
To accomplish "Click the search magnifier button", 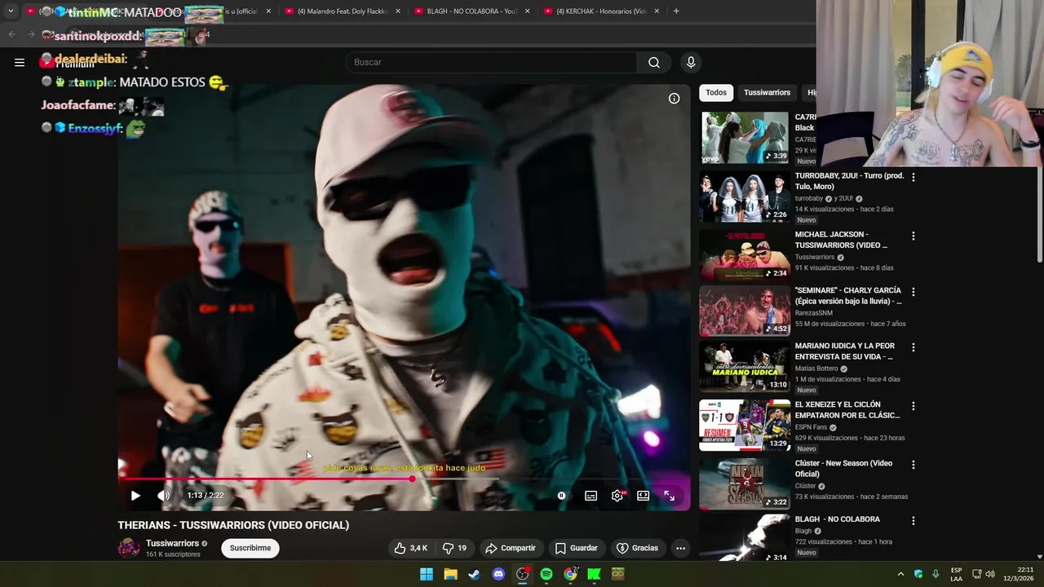I will 654,62.
